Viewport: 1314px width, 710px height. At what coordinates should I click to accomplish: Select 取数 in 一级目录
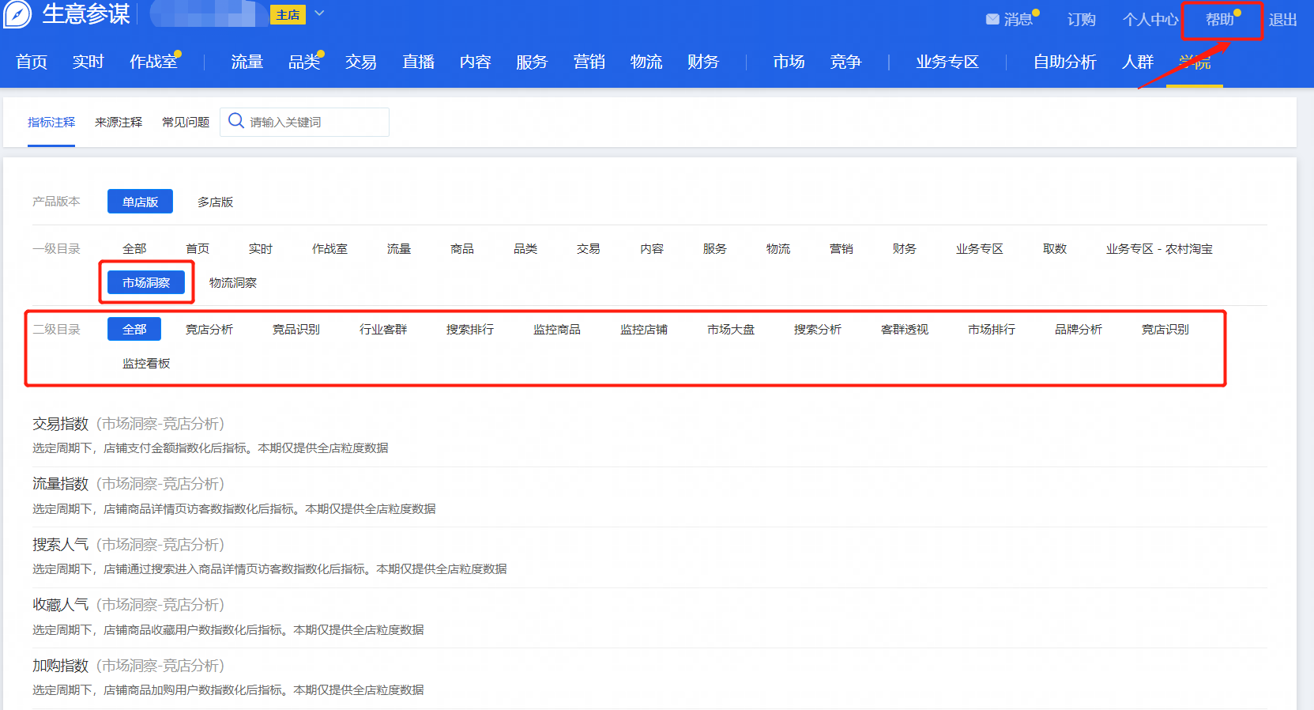(x=1055, y=248)
